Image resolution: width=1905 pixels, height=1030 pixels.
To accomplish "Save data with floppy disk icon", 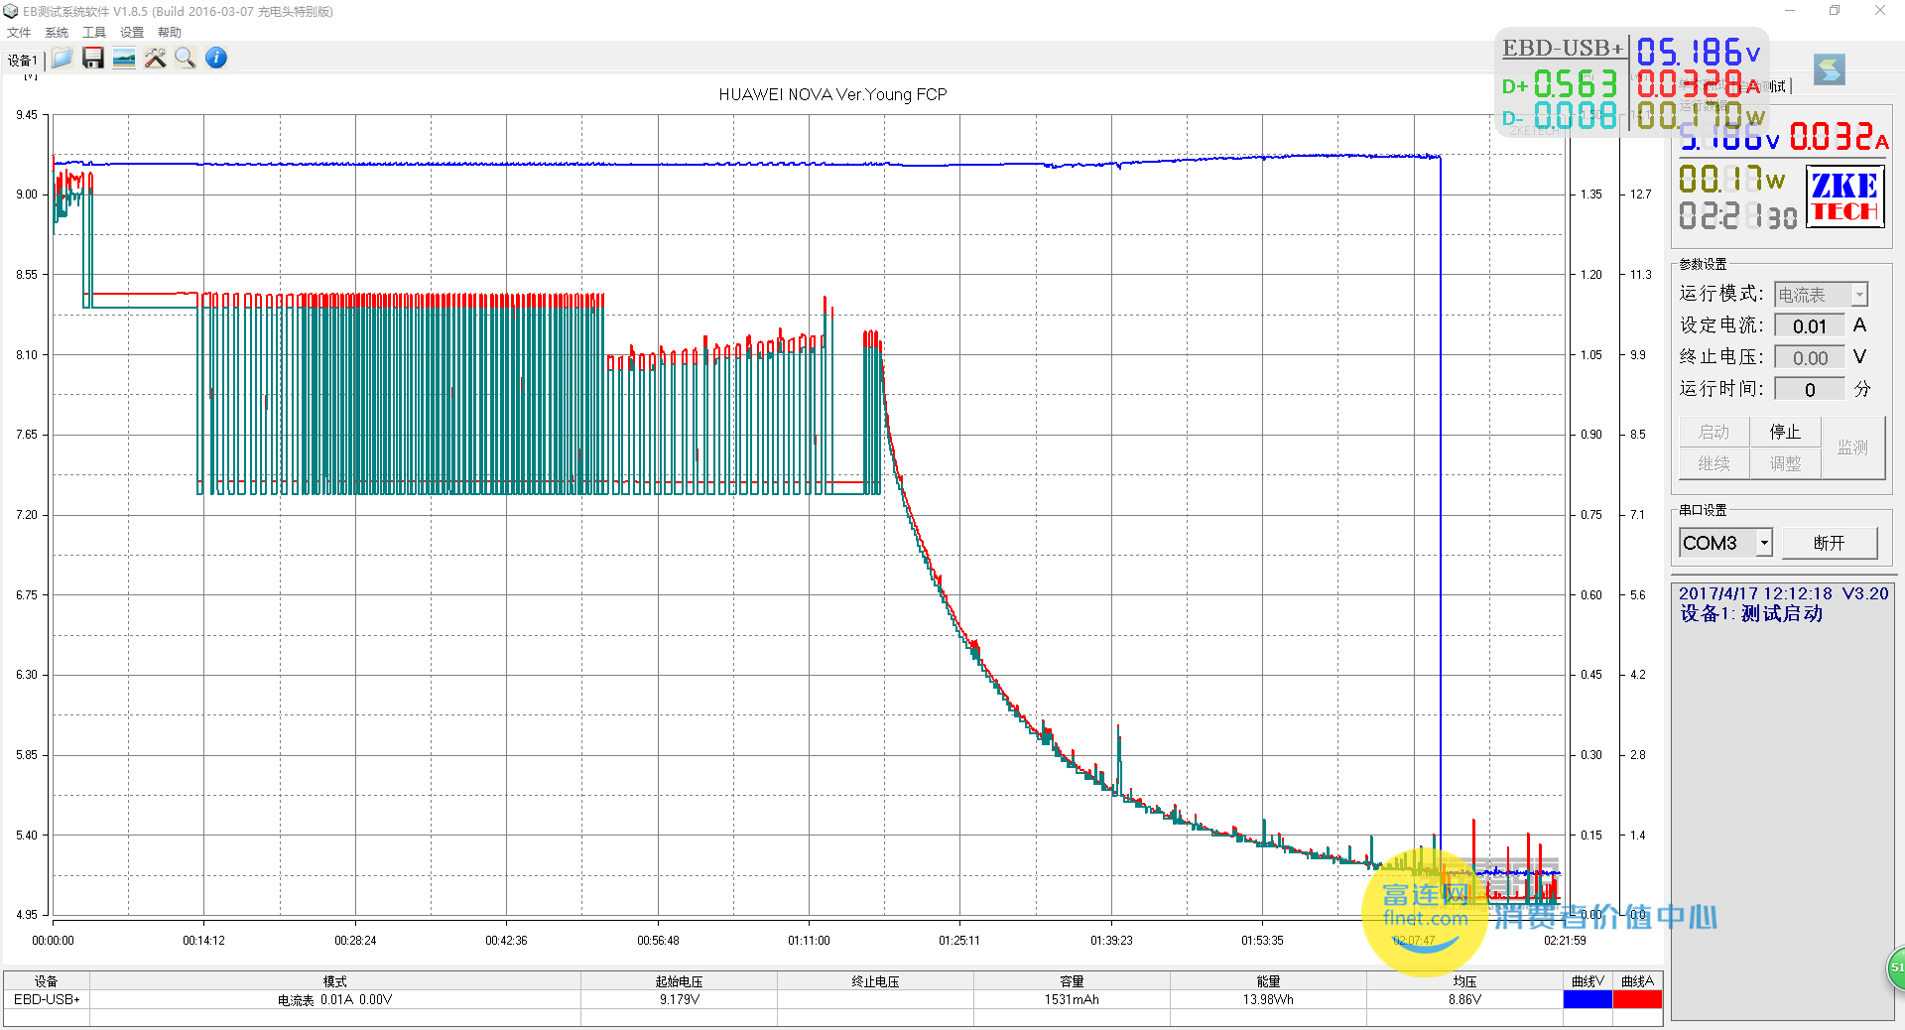I will click(x=93, y=59).
